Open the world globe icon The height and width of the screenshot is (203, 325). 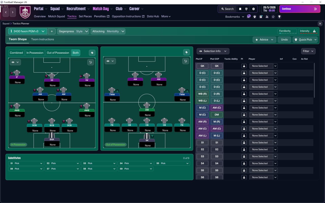point(246,9)
